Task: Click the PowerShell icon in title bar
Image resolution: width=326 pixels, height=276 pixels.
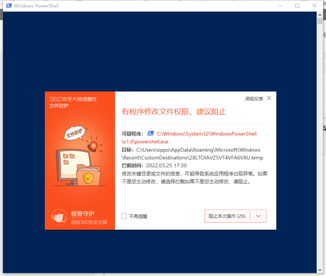Action: (x=9, y=6)
